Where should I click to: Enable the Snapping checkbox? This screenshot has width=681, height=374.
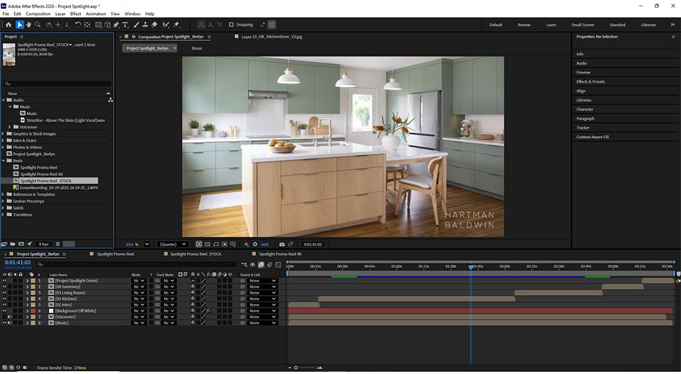click(231, 24)
